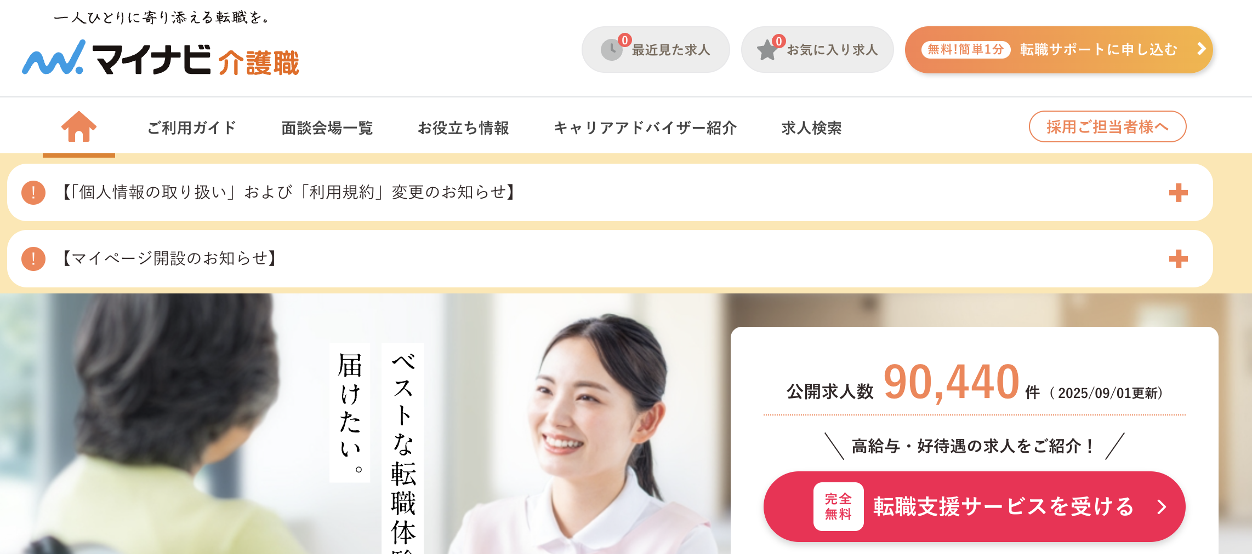Open the 面談会場一覧 menu item

coord(327,128)
